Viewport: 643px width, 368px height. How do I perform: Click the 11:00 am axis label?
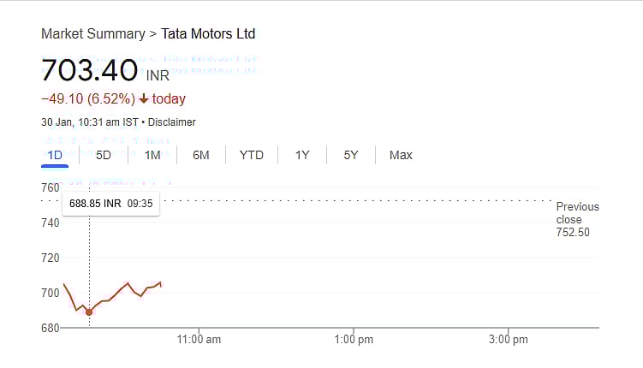[x=199, y=340]
